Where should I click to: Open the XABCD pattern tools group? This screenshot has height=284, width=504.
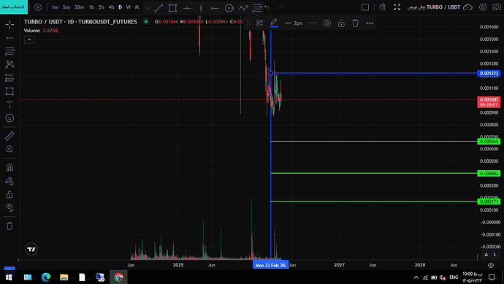pos(9,64)
